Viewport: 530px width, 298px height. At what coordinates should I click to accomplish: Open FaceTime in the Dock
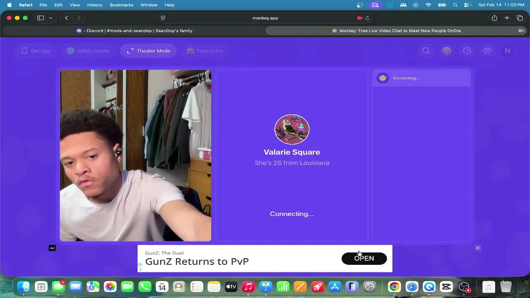click(128, 286)
